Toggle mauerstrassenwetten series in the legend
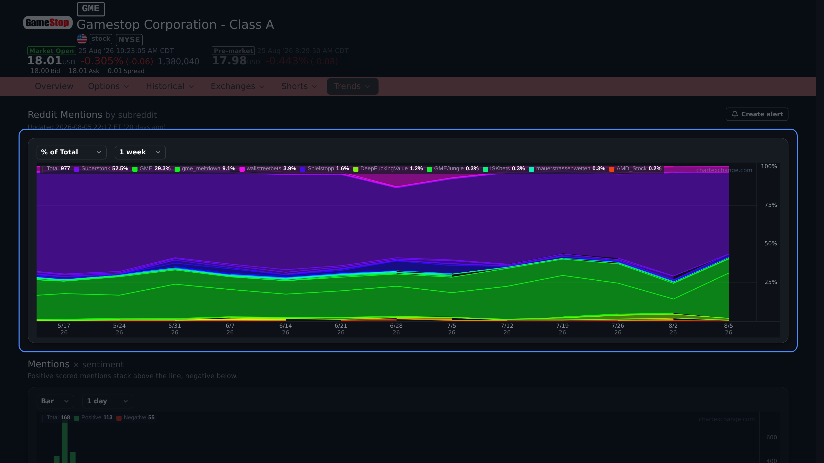 click(x=567, y=169)
